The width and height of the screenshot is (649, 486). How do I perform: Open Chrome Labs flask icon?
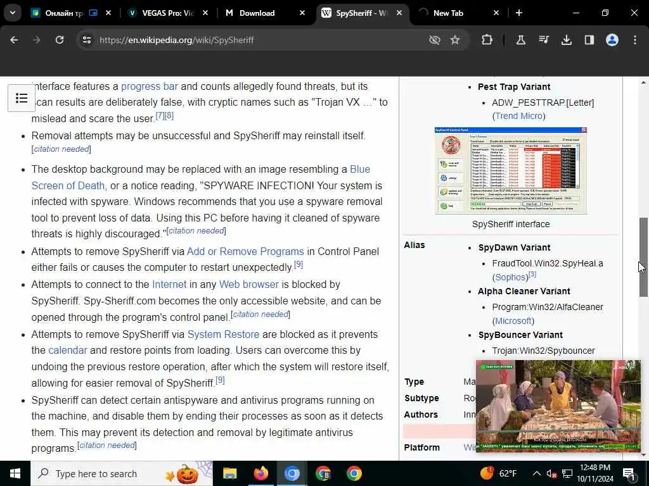(x=521, y=40)
